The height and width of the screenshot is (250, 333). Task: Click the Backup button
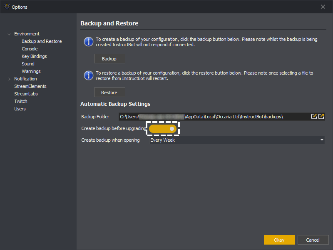pos(109,59)
